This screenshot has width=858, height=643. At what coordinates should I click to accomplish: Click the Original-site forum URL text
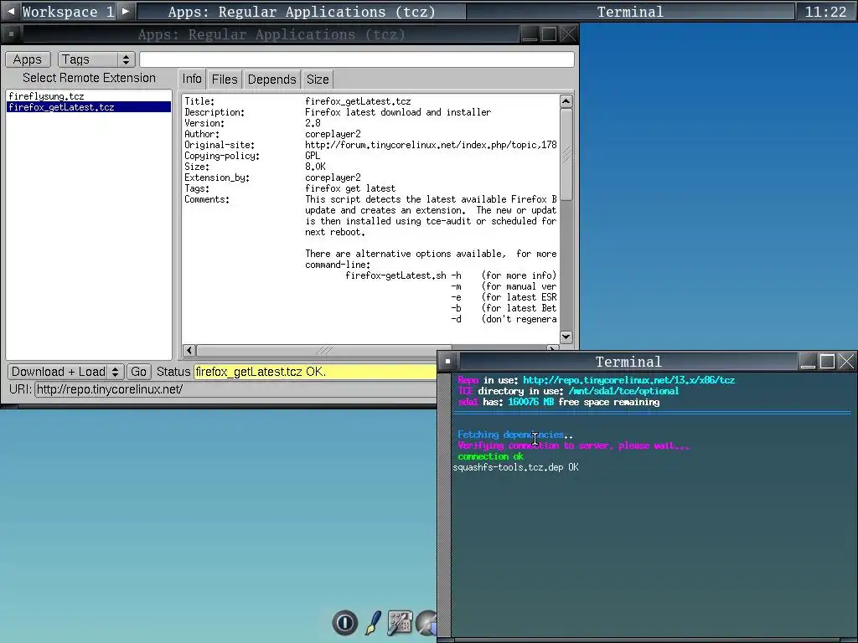coord(431,145)
